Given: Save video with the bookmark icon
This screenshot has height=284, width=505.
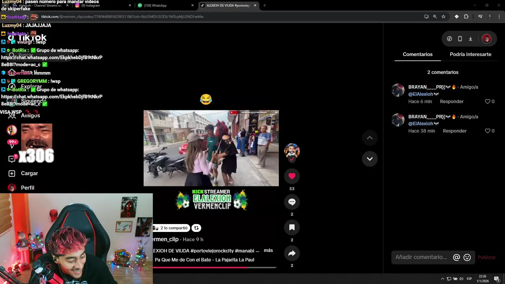Looking at the screenshot, I should point(292,228).
